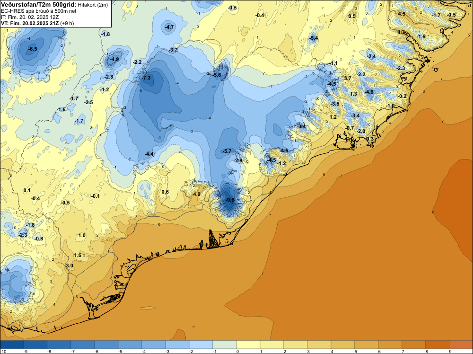
Task: Click the "EC-HRES spá brúuð á 500m net" line
Action: (x=38, y=11)
